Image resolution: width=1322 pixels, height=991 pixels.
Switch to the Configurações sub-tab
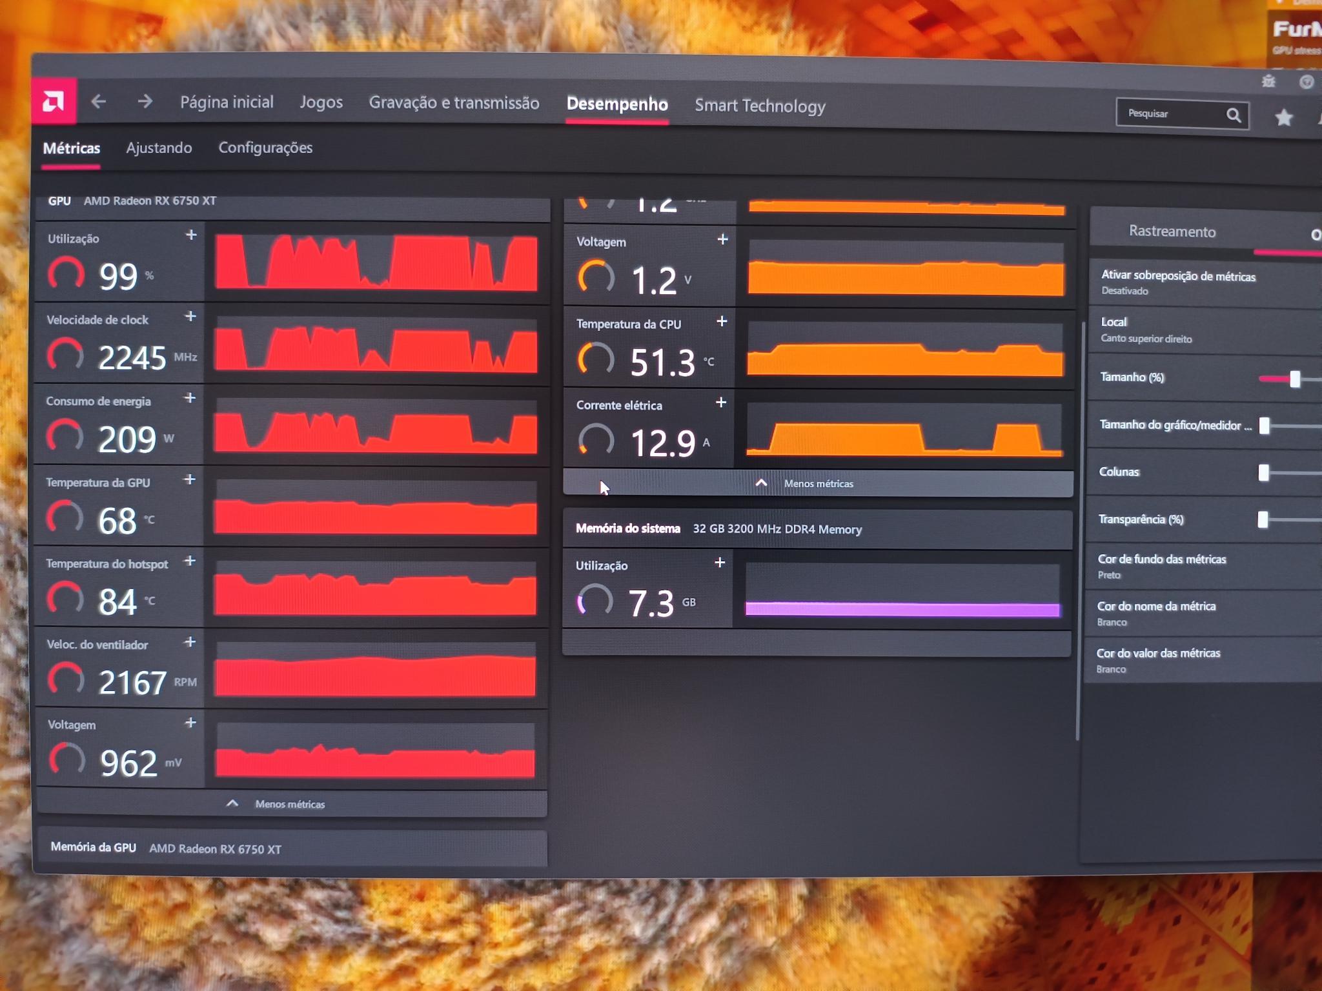click(265, 148)
